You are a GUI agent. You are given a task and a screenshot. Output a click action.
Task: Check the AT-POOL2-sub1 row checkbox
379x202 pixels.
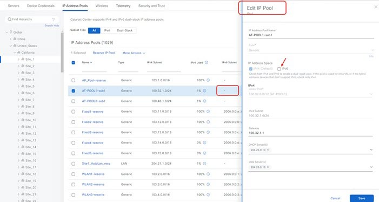[73, 101]
